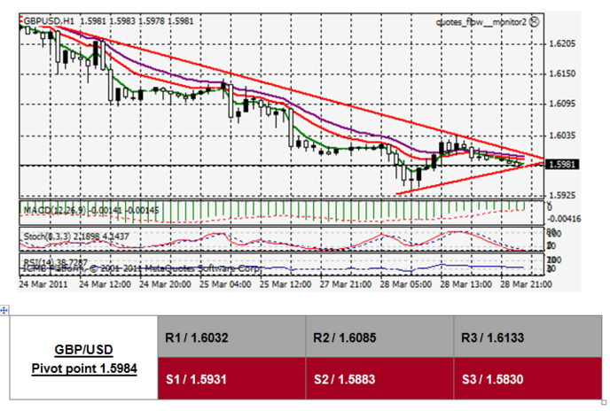Click the GBP/USD heading text
Viewport: 610px width, 411px height.
click(83, 350)
